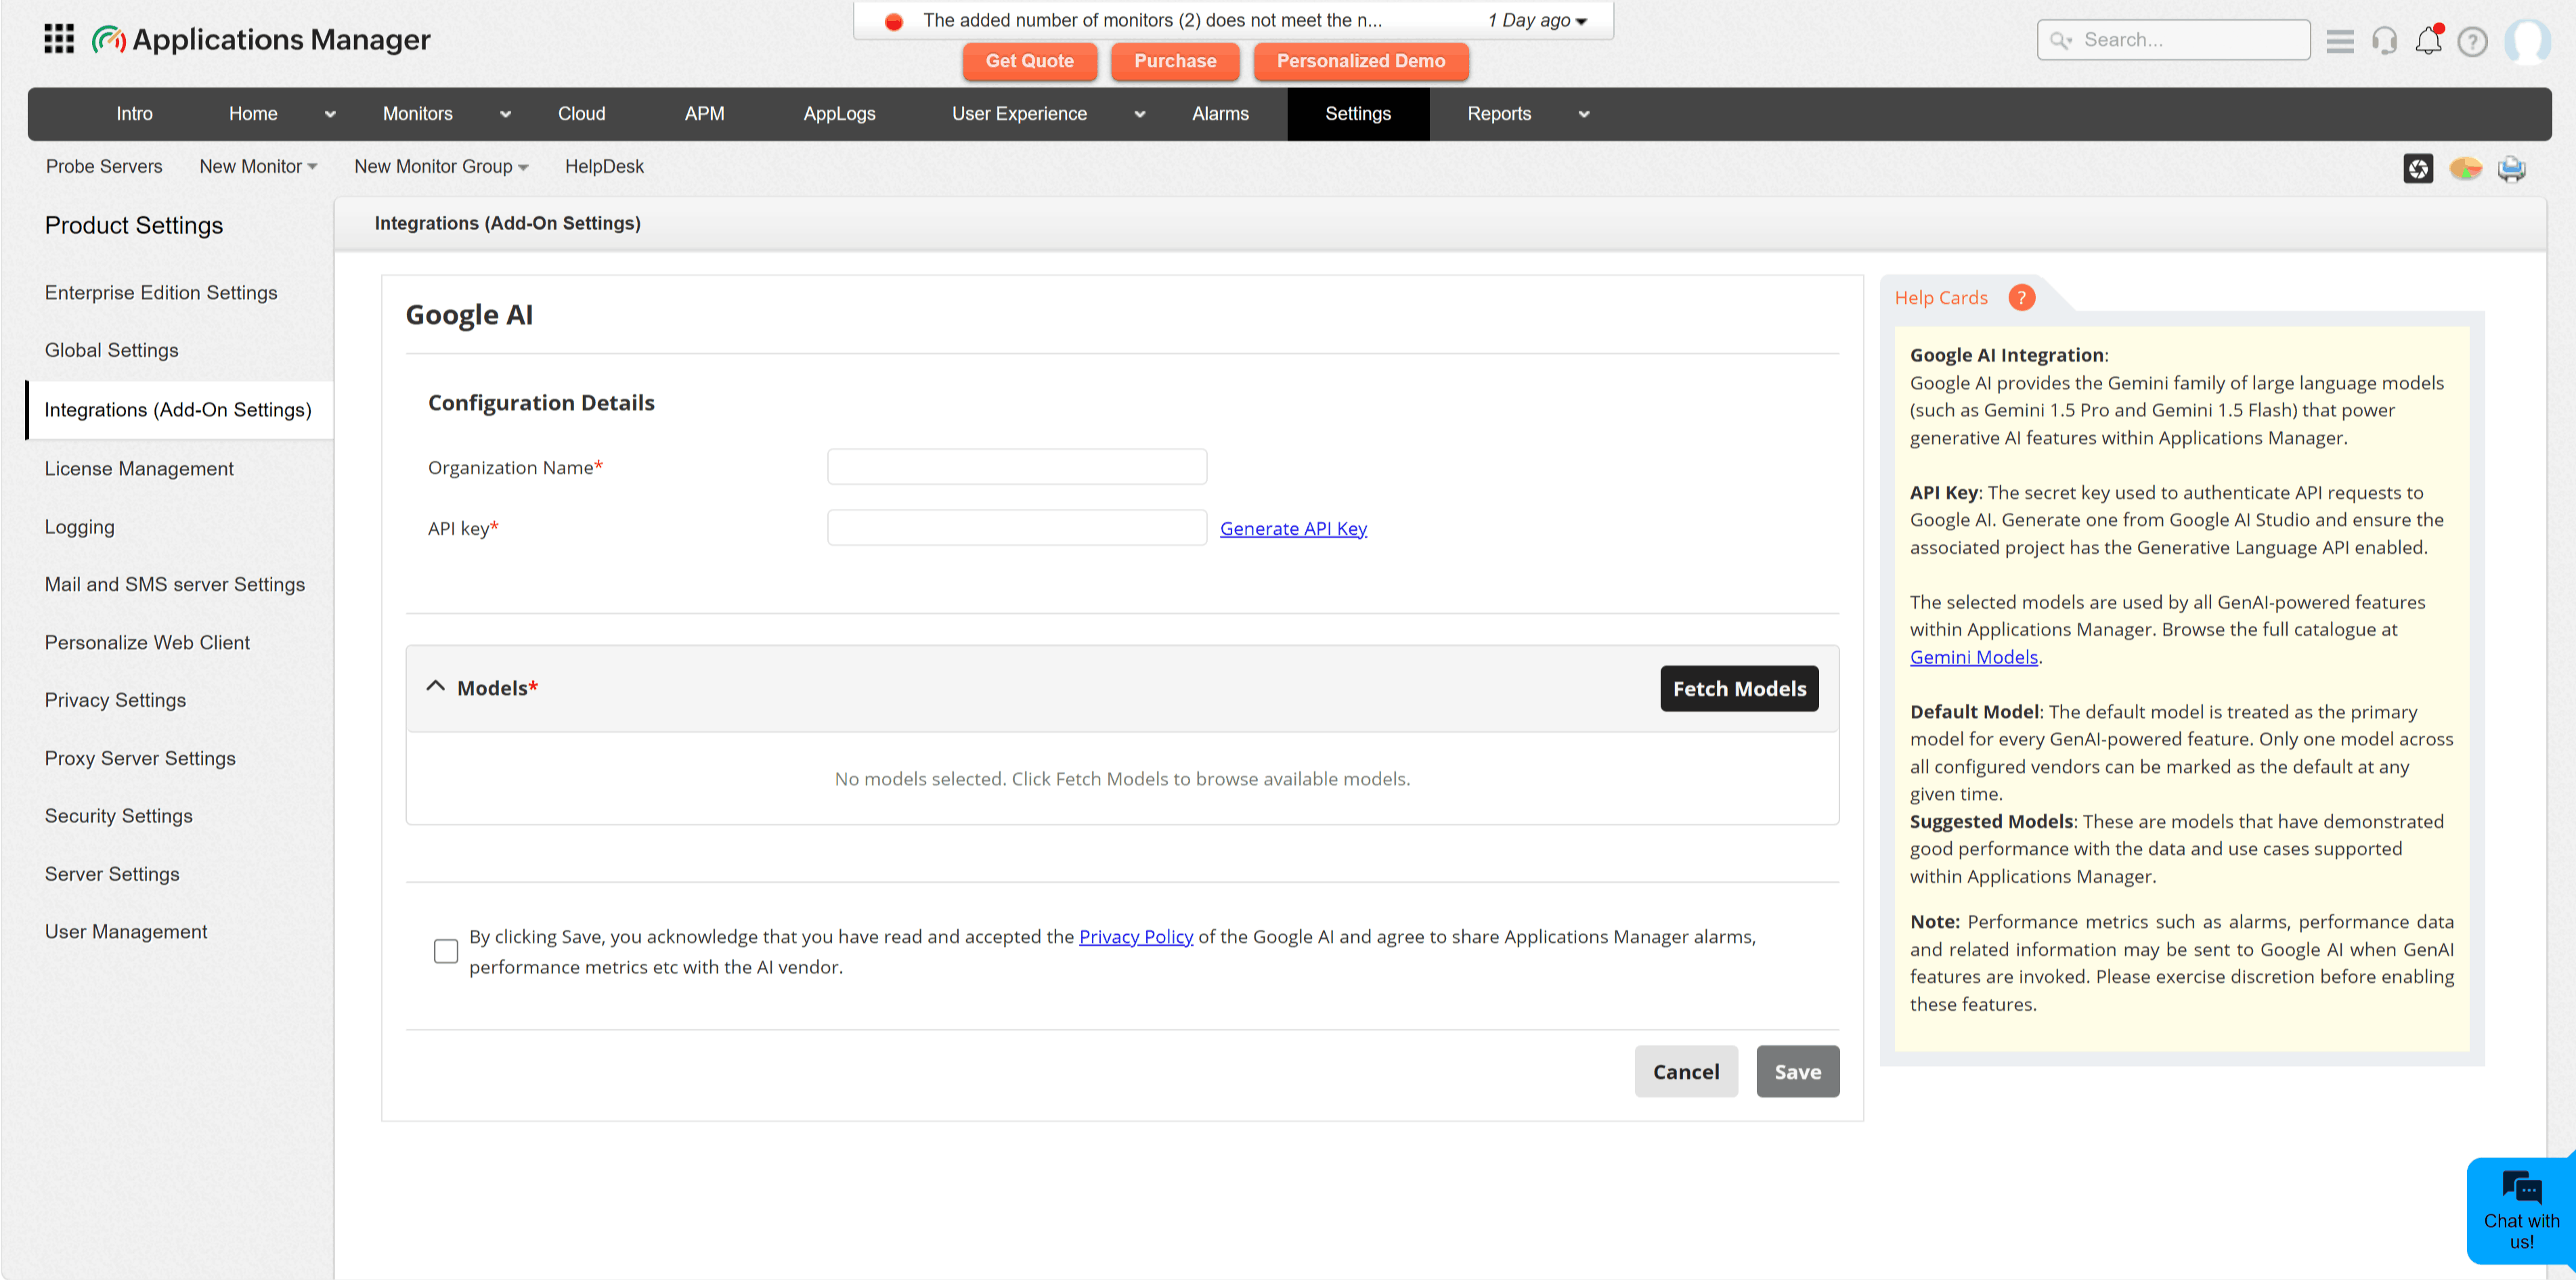Open the New Monitor Group dropdown

[441, 166]
